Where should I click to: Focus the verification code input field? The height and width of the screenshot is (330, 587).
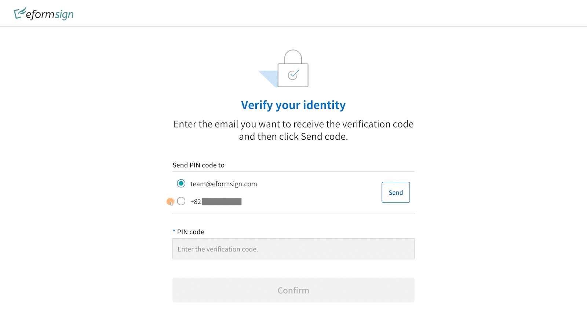(293, 249)
